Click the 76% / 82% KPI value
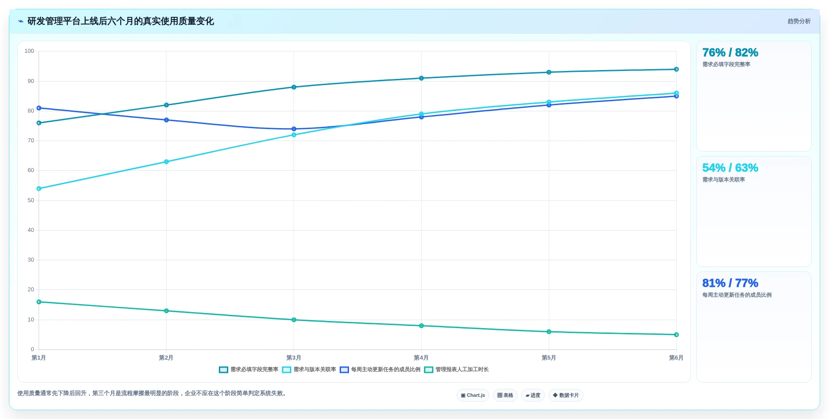The height and width of the screenshot is (419, 829). coord(730,52)
